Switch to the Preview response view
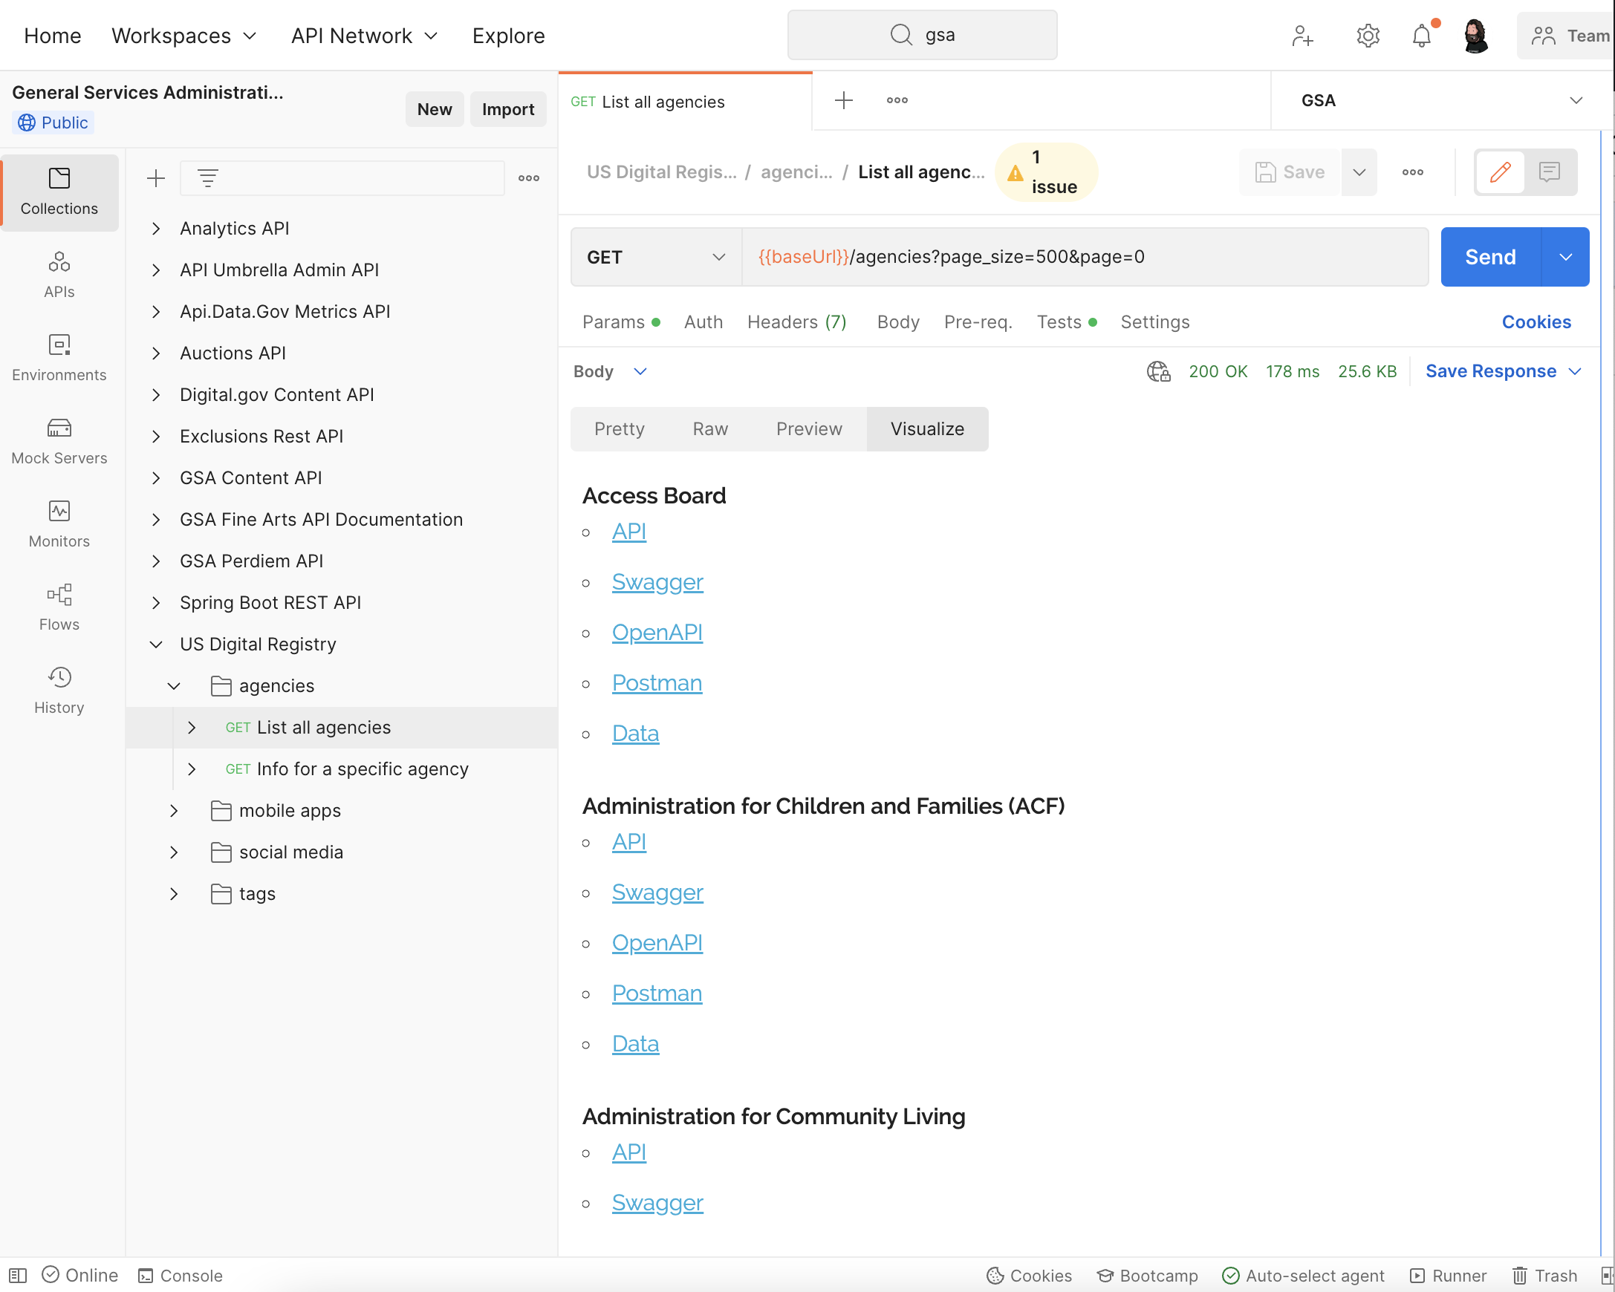1615x1292 pixels. click(x=809, y=429)
